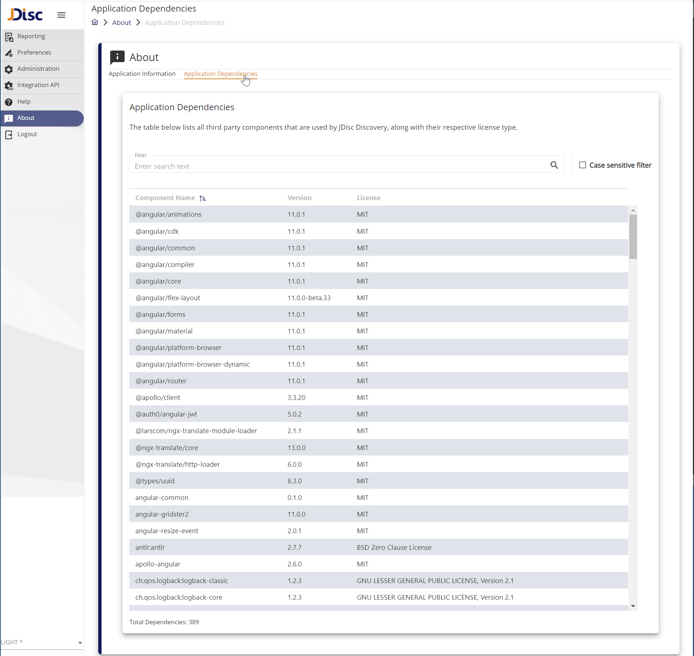Open the Administration gear icon

[x=9, y=69]
